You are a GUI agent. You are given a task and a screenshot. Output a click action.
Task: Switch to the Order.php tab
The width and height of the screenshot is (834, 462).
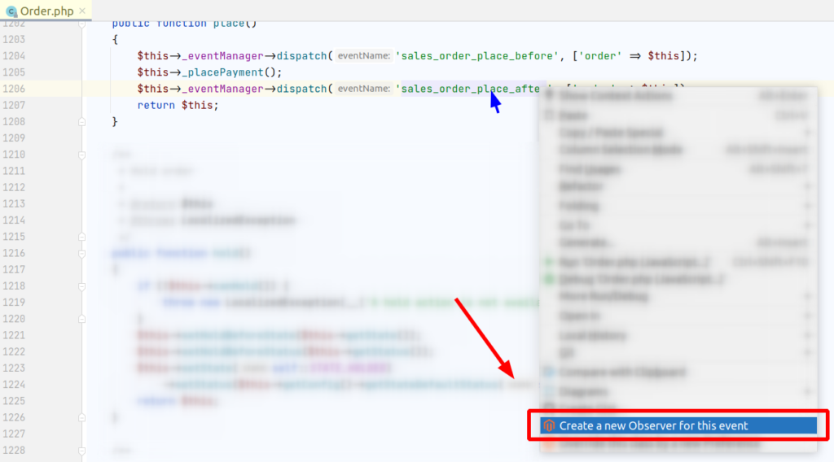[x=47, y=11]
